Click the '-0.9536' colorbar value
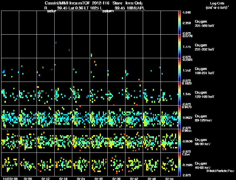The height and width of the screenshot is (180, 236). coord(187,141)
